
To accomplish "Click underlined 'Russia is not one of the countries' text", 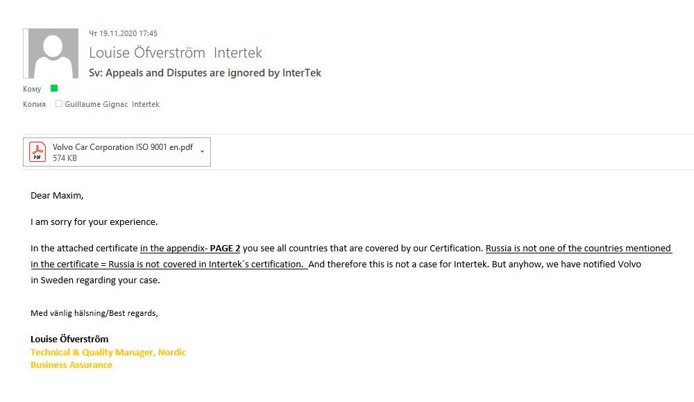I will coord(579,249).
